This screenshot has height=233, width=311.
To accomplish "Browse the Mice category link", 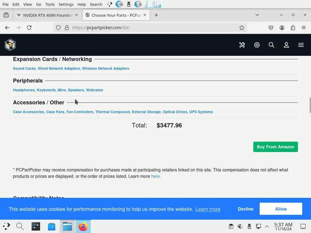I will pyautogui.click(x=62, y=90).
